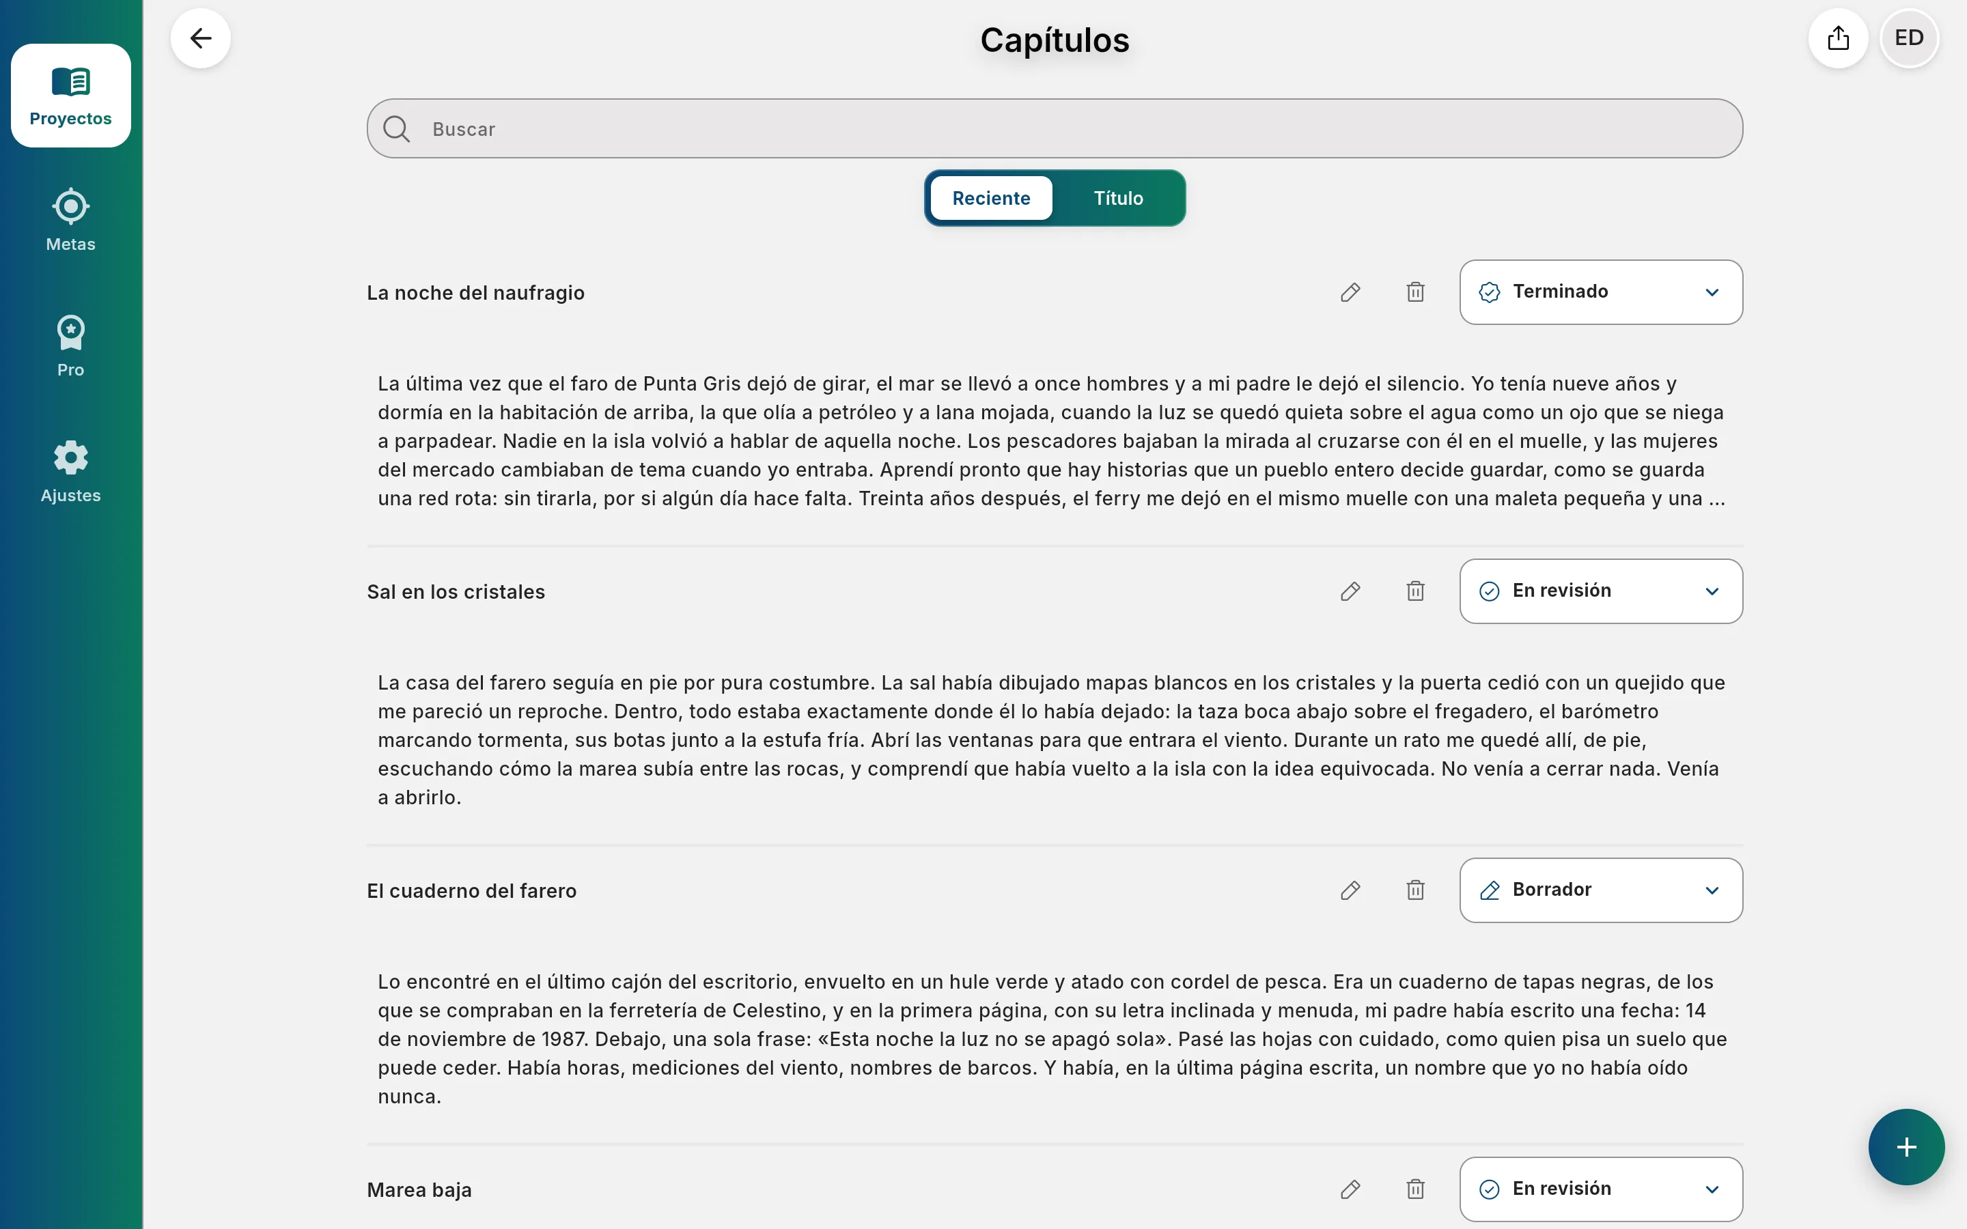Delete 'La noche del naufragio' chapter
Viewport: 1967px width, 1229px height.
click(x=1416, y=293)
